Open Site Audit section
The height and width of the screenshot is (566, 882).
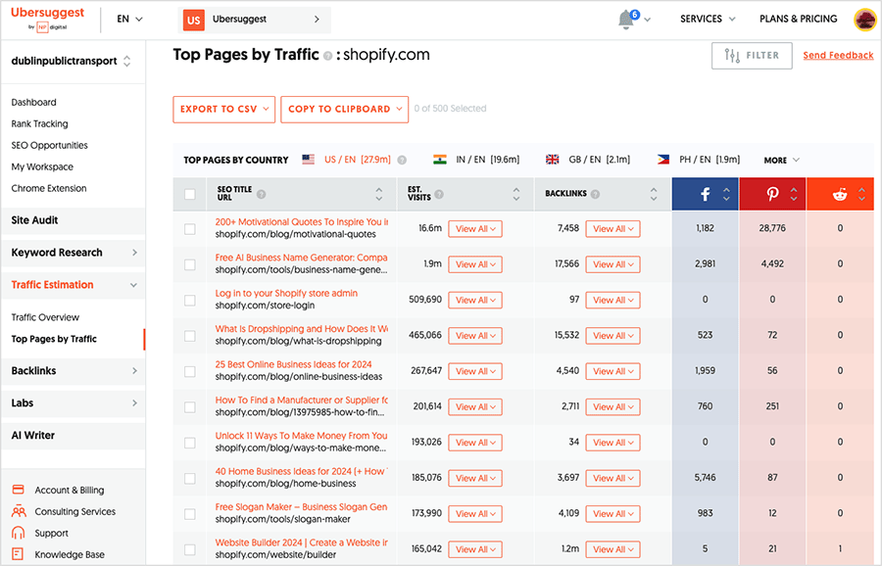(73, 220)
